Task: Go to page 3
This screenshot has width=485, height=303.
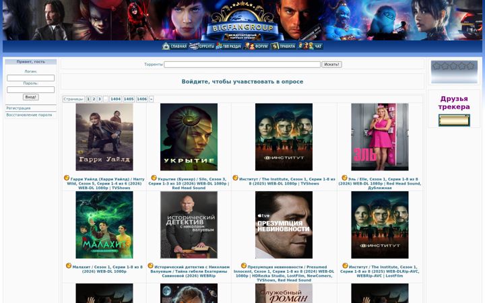Action: 100,99
